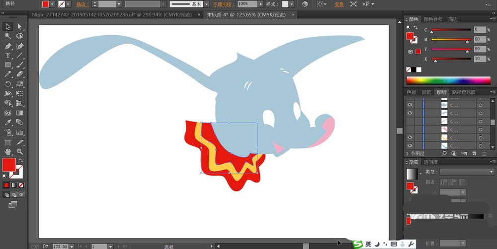Toggle visibility of yellow zigzag thumbnail layer

(x=410, y=137)
